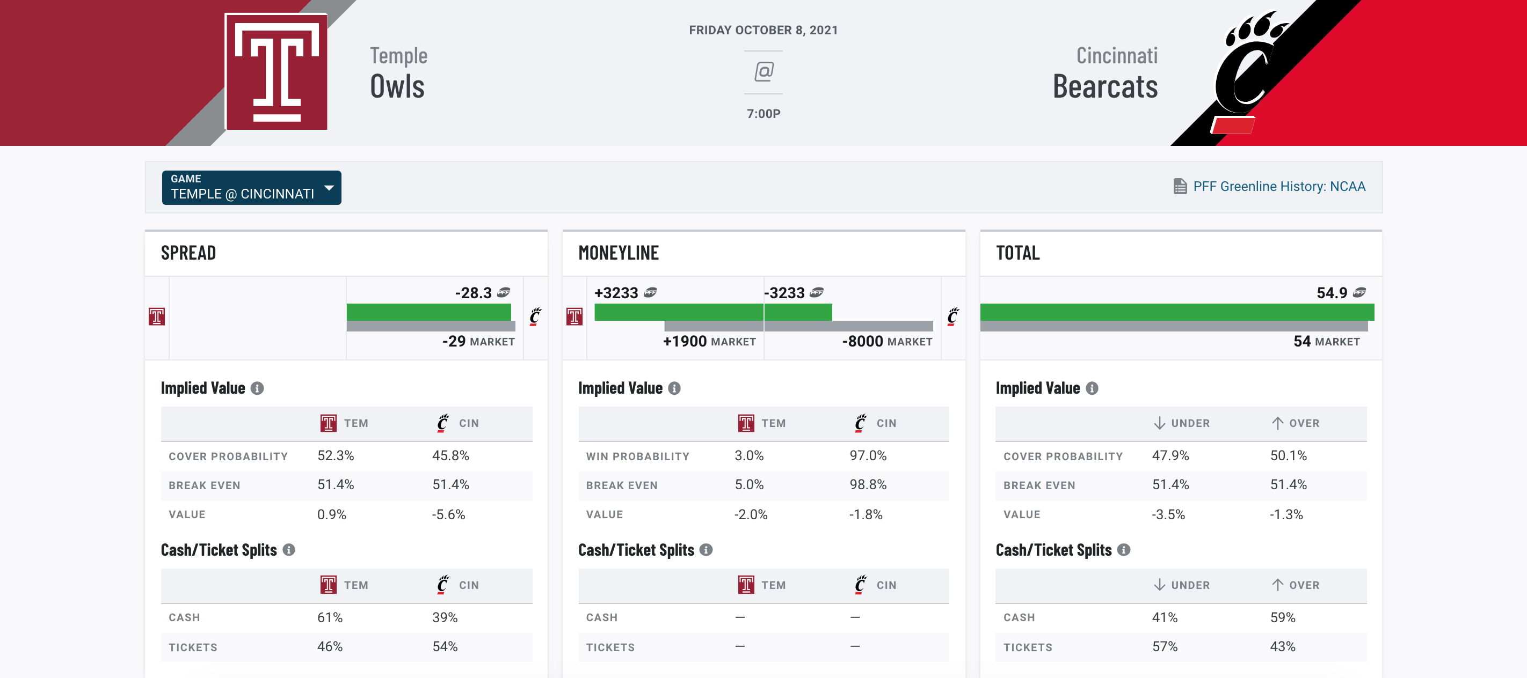Click info icon next to Spread Implied Value

(257, 388)
